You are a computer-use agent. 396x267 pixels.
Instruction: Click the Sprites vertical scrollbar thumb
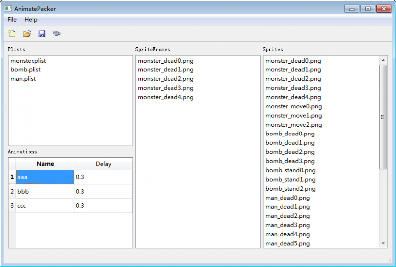pyautogui.click(x=383, y=117)
